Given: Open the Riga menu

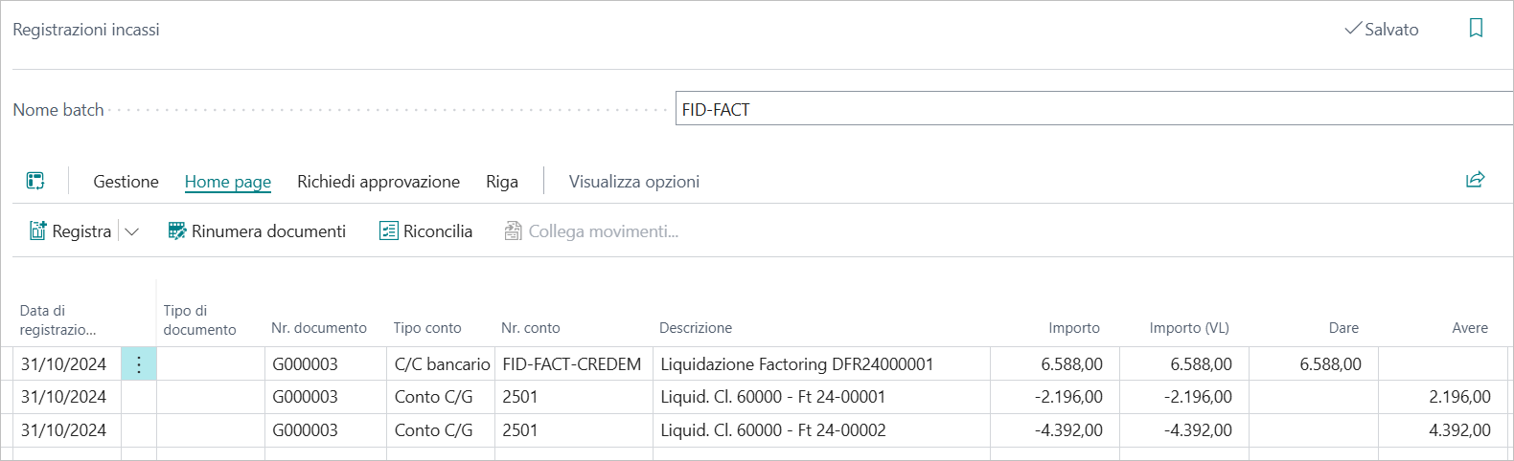Looking at the screenshot, I should [502, 182].
